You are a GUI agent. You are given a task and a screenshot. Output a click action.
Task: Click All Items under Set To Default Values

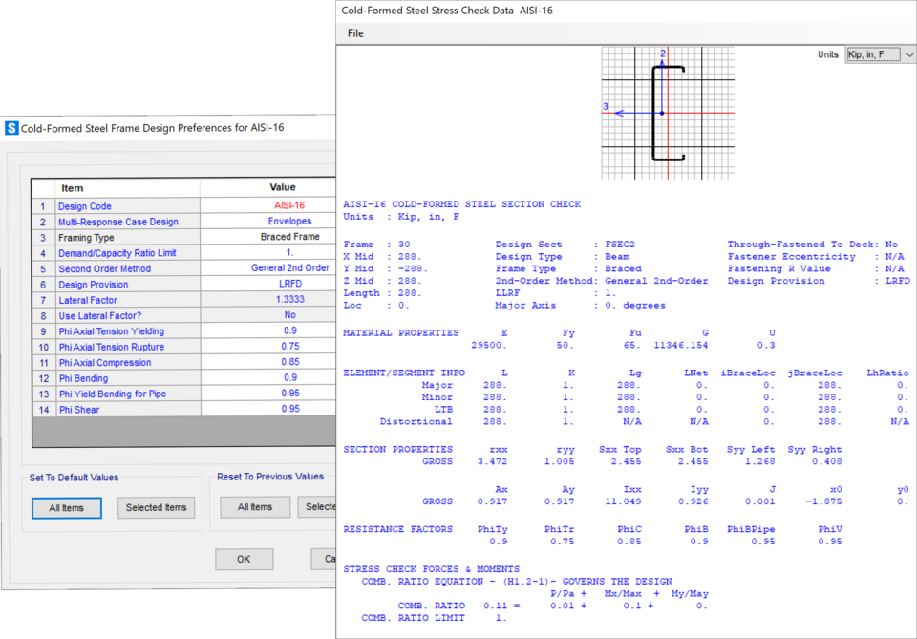67,508
